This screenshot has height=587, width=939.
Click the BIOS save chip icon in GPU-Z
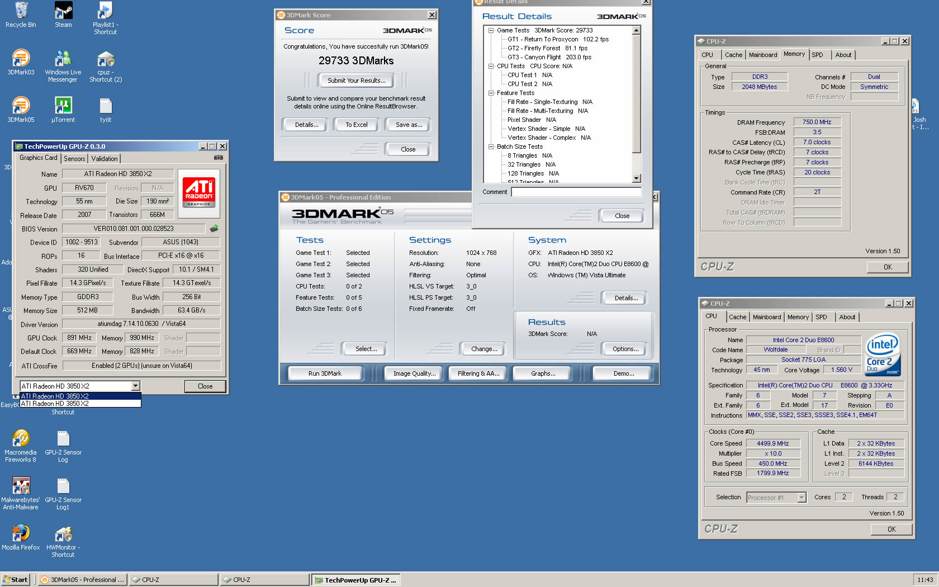214,228
